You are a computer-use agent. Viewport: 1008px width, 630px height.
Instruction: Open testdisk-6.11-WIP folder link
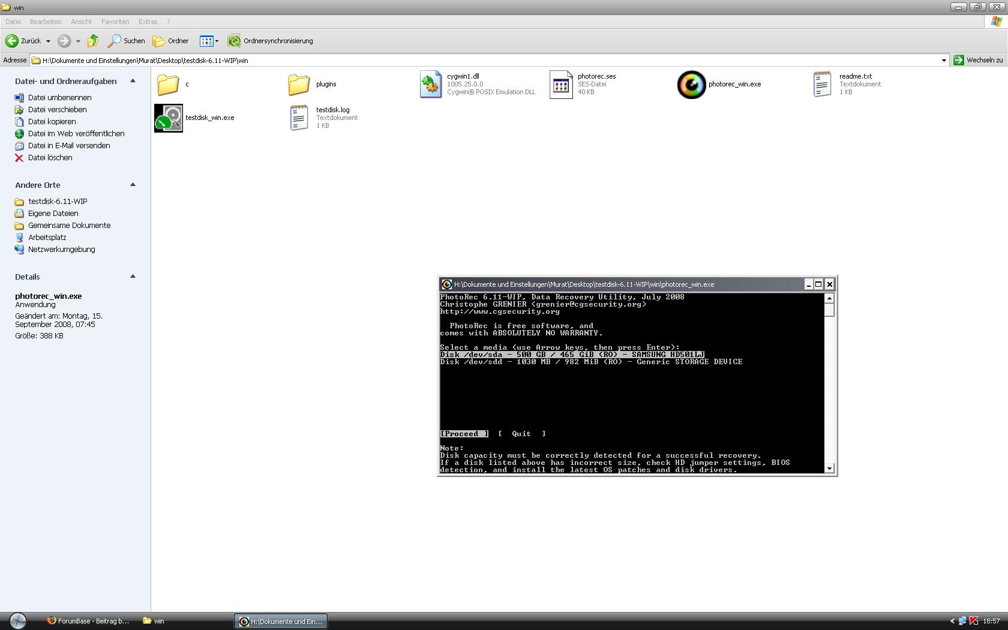click(x=58, y=201)
